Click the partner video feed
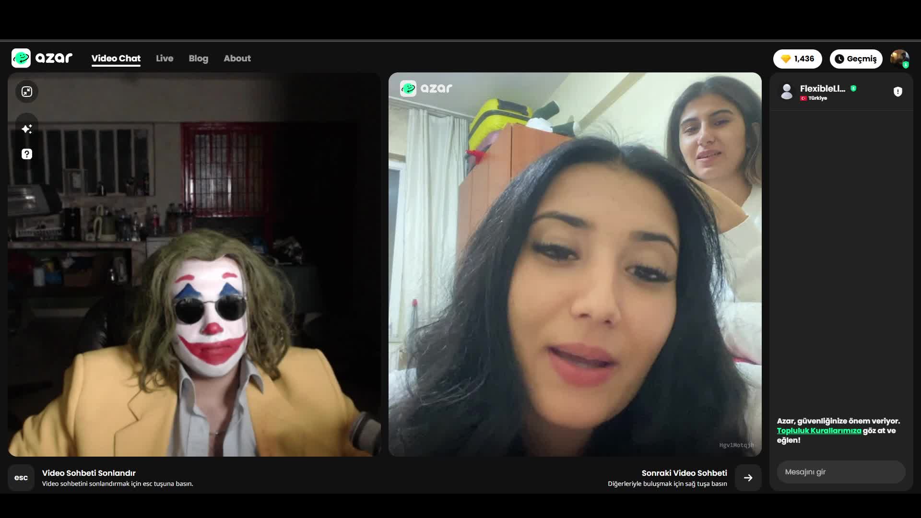The image size is (921, 518). tap(575, 264)
